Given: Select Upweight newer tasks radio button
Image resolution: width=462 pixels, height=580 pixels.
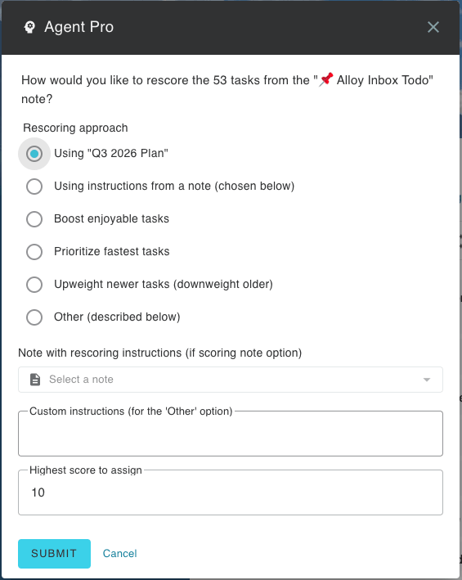Looking at the screenshot, I should click(34, 285).
